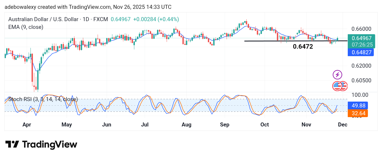This screenshot has width=382, height=158.
Task: Click the 0.62000 price axis label
Action: (x=361, y=66)
